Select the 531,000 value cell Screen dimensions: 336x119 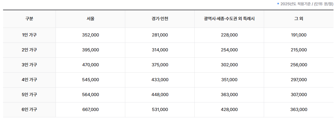coord(160,110)
